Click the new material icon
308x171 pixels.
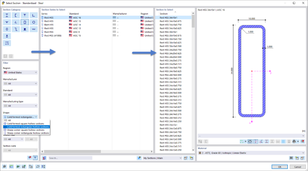click(297, 158)
